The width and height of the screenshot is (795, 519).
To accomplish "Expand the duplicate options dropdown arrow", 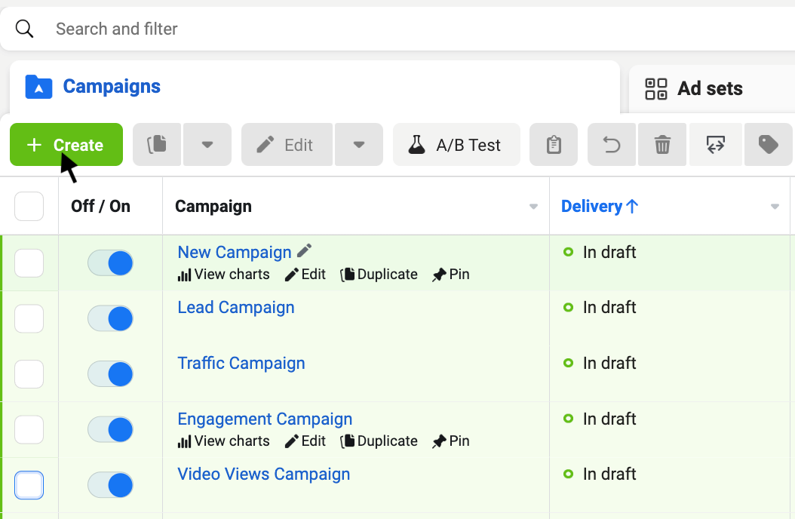I will pos(207,145).
